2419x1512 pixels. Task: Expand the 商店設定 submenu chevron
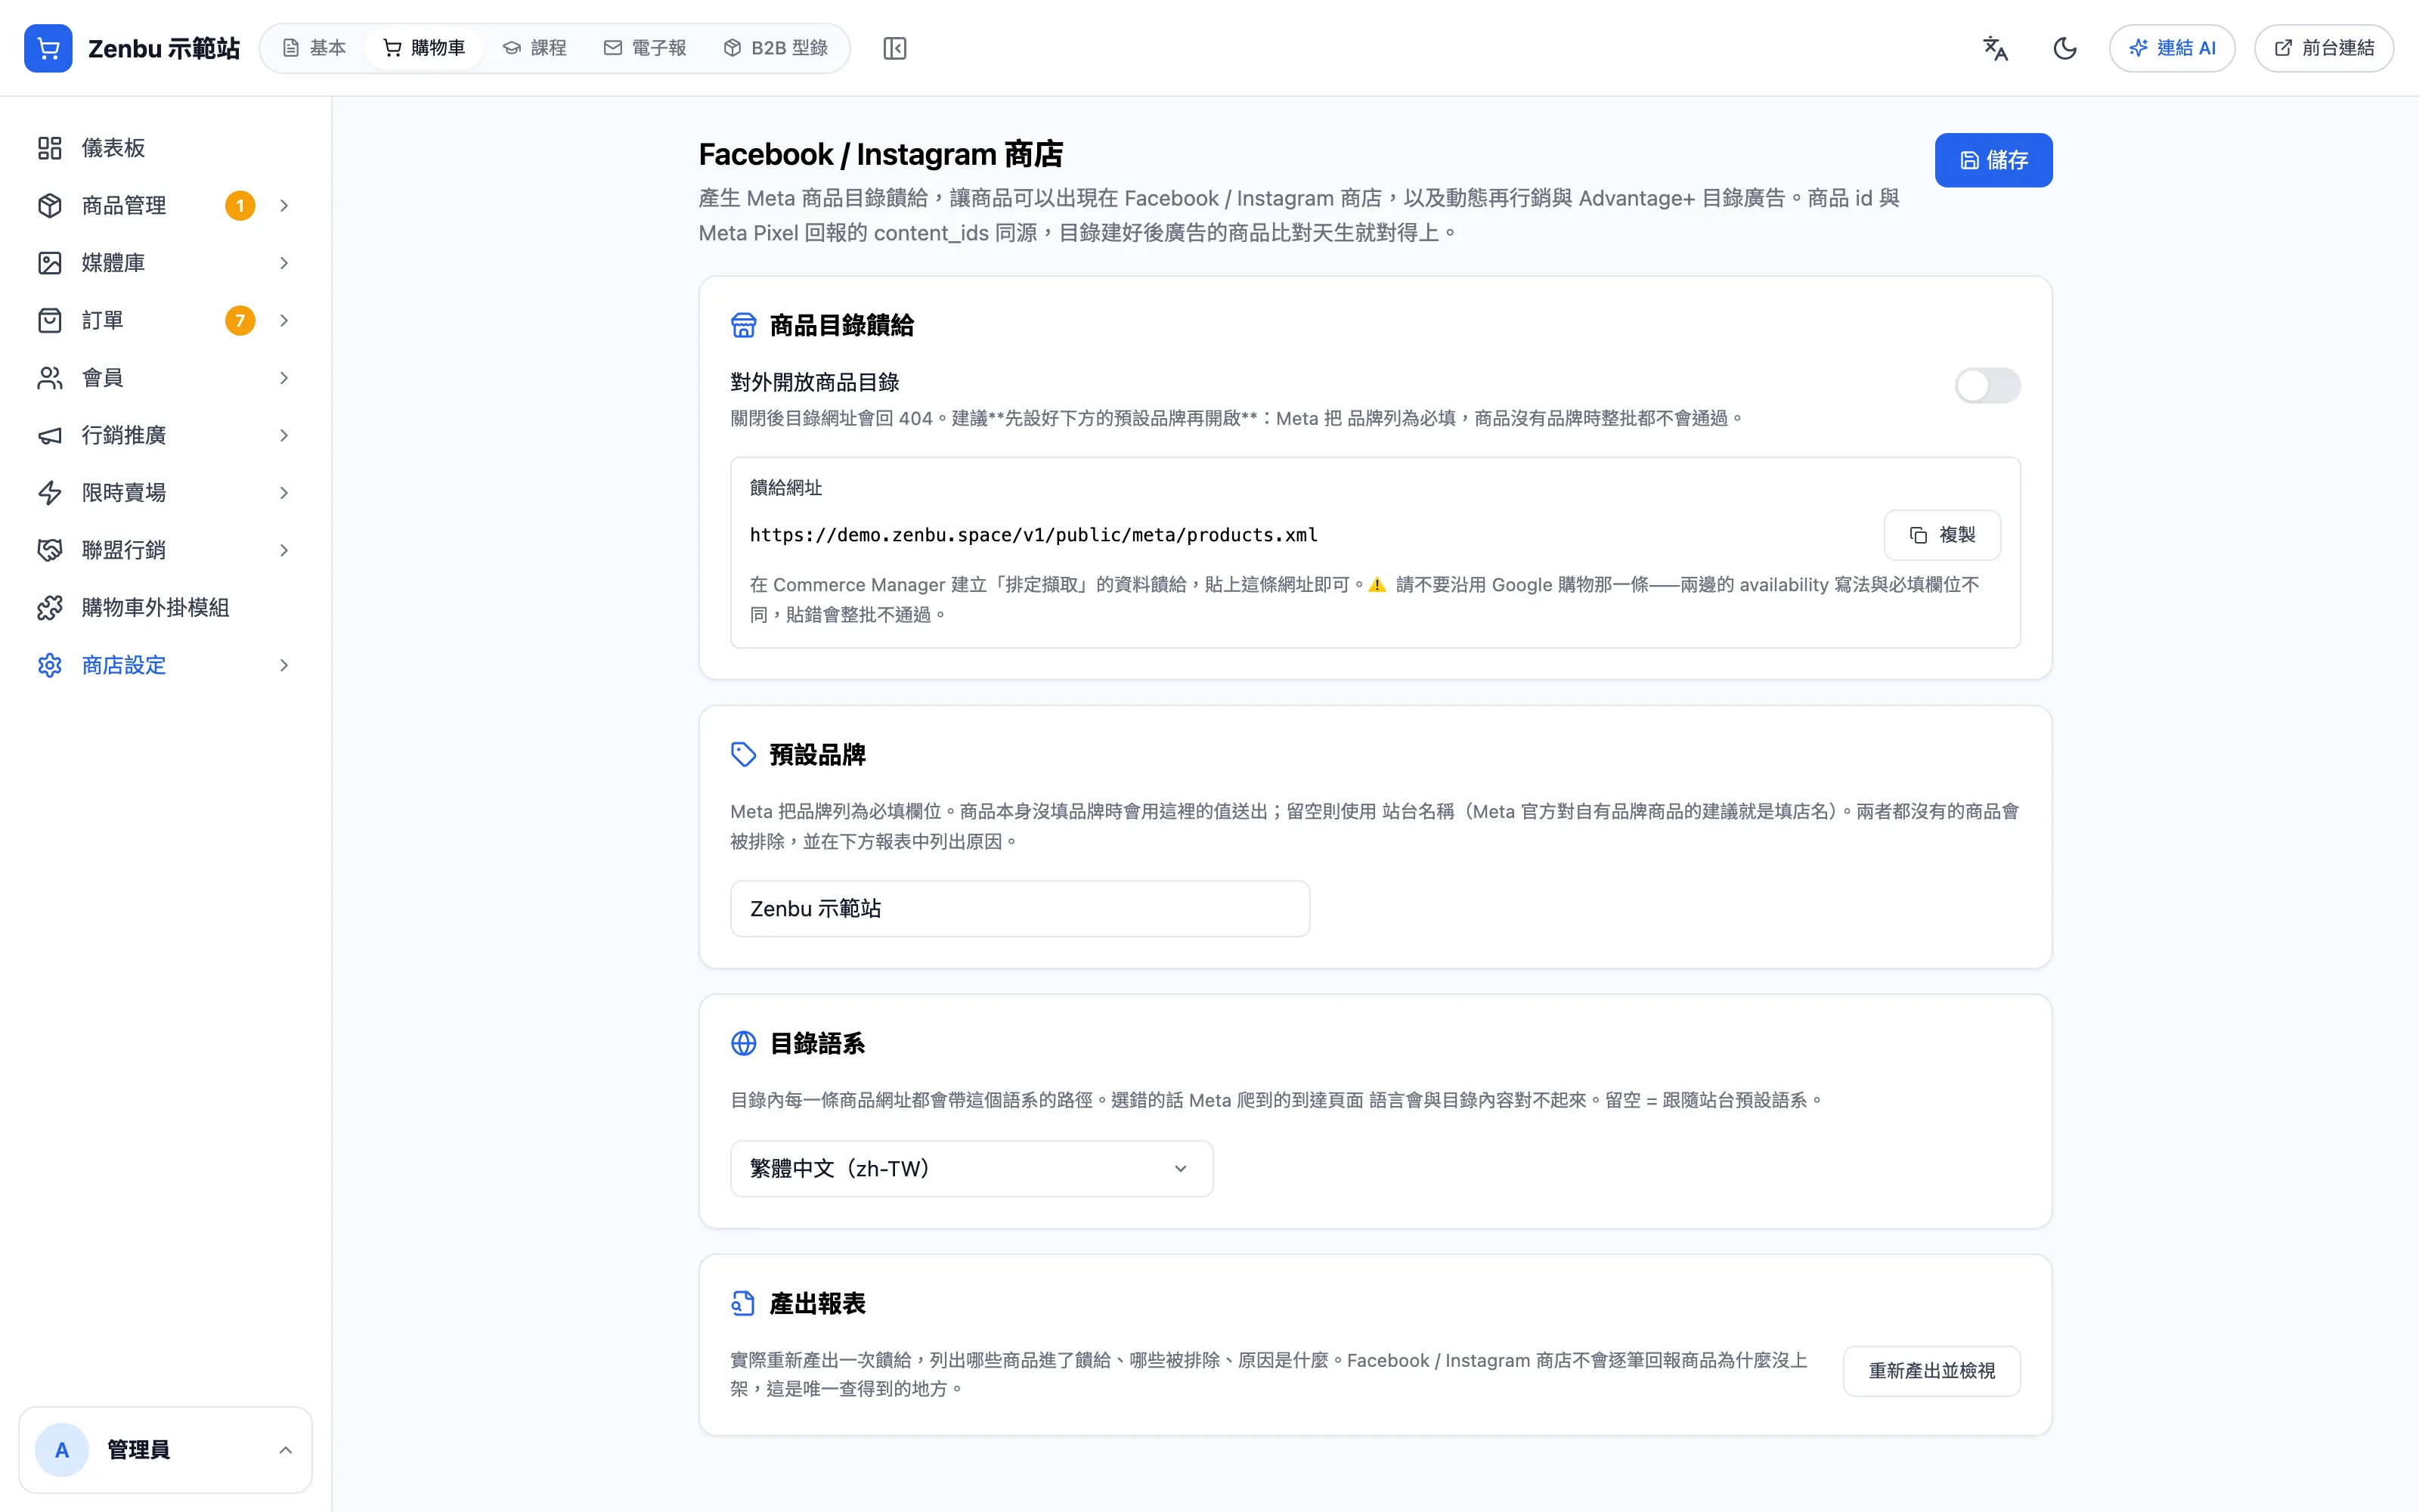pos(284,665)
